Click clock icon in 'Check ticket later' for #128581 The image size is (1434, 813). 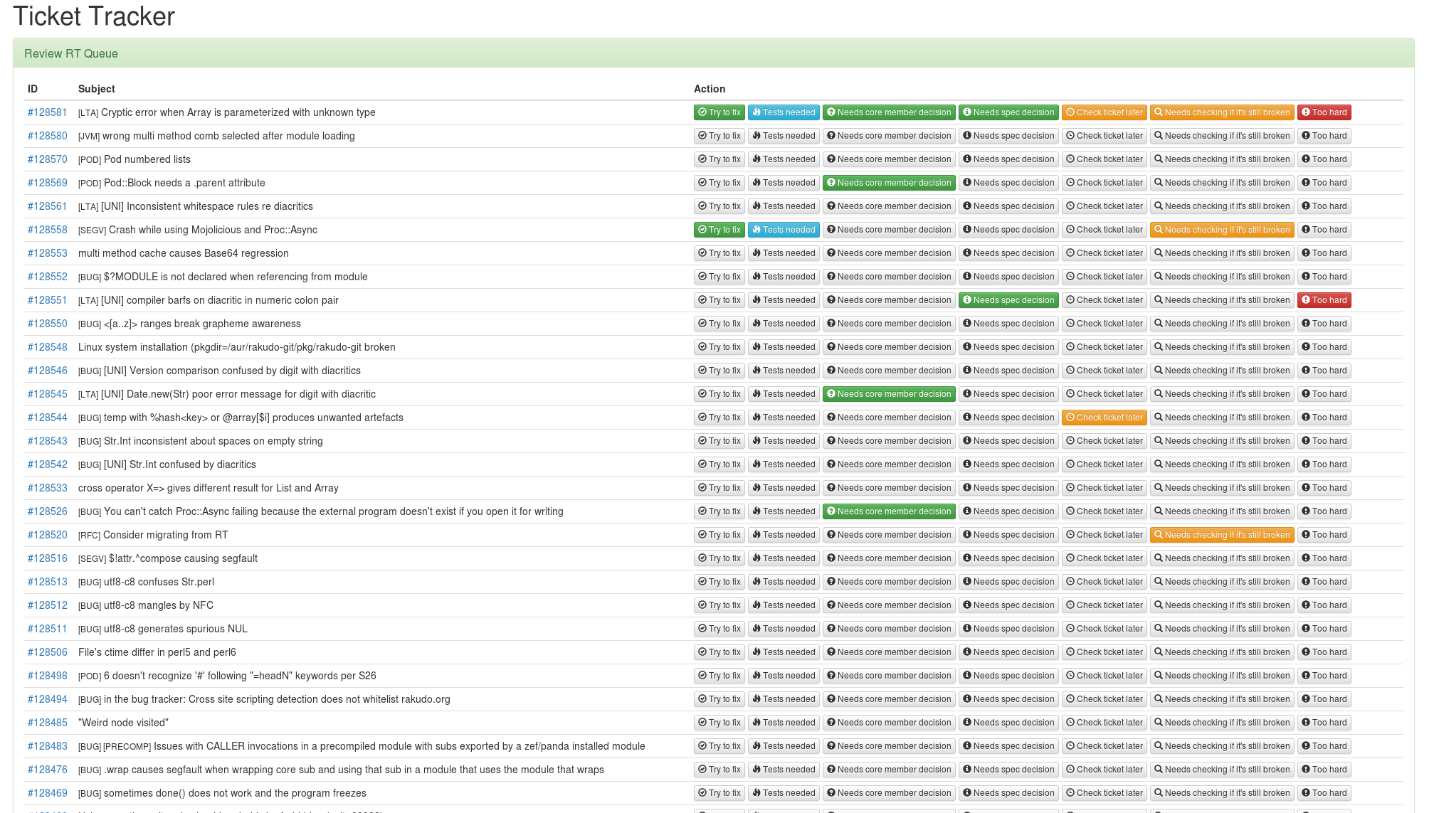[x=1070, y=112]
